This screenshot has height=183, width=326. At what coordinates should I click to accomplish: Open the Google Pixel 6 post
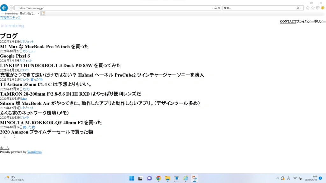pos(15,56)
